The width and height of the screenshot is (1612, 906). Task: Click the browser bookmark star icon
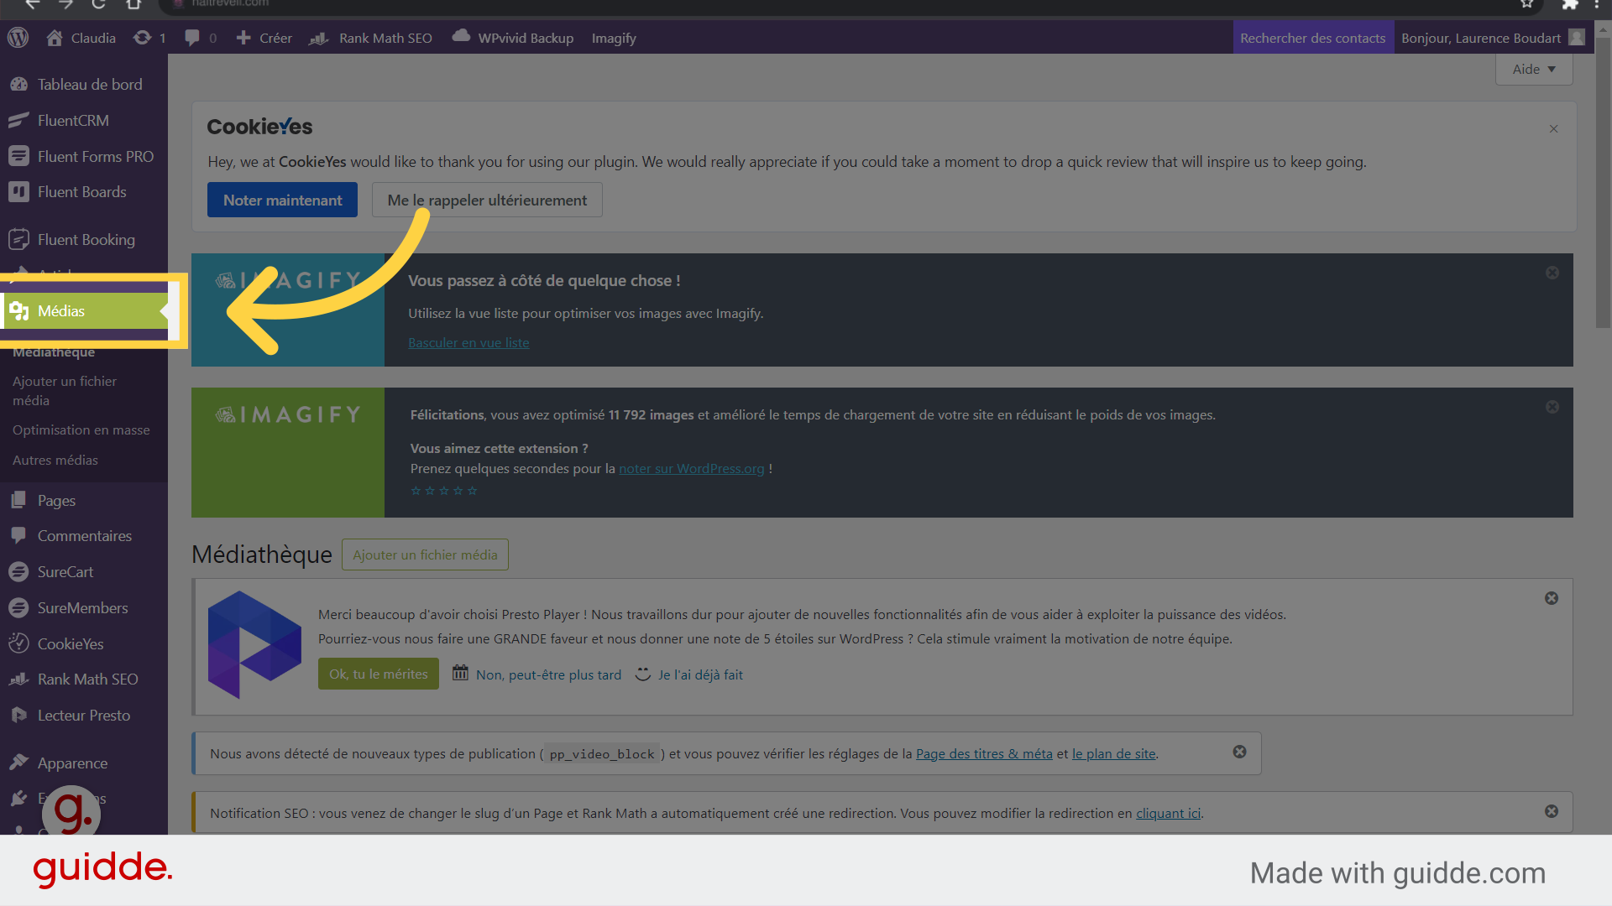[x=1526, y=4]
